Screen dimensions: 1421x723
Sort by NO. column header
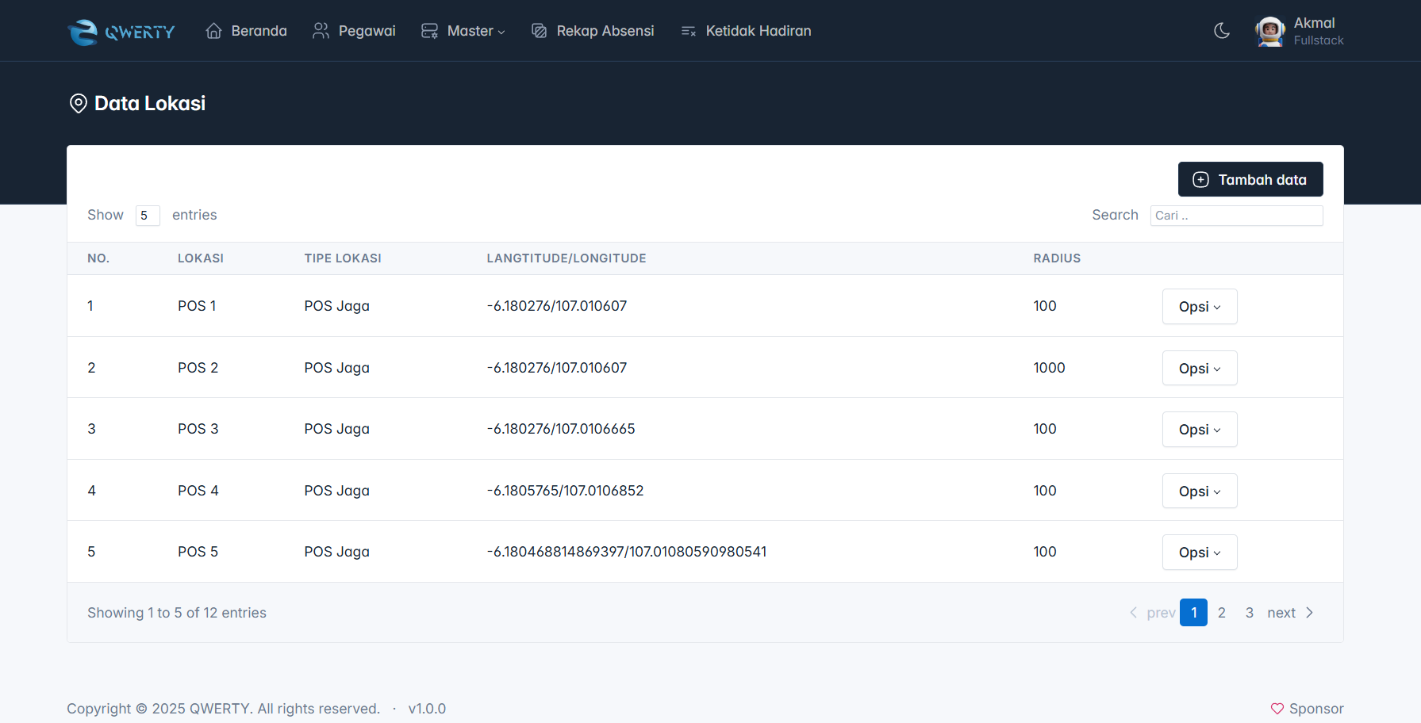click(98, 258)
